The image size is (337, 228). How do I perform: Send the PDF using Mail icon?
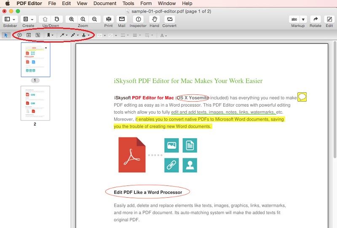click(x=122, y=19)
